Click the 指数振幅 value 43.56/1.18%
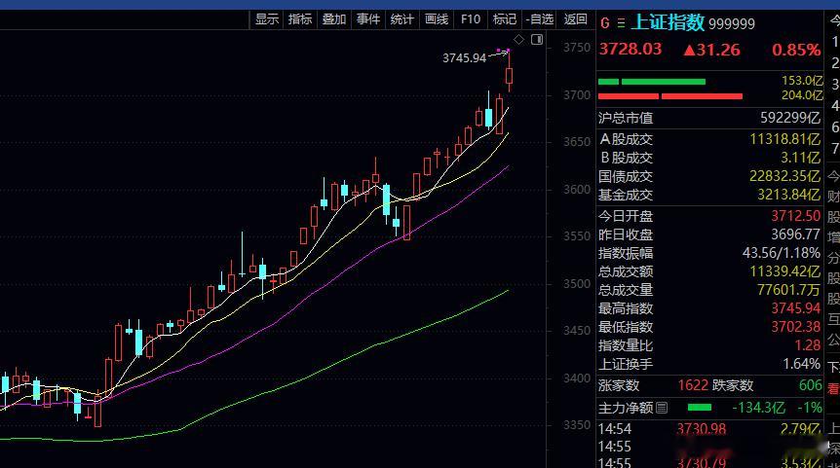The height and width of the screenshot is (468, 840). pyautogui.click(x=782, y=253)
